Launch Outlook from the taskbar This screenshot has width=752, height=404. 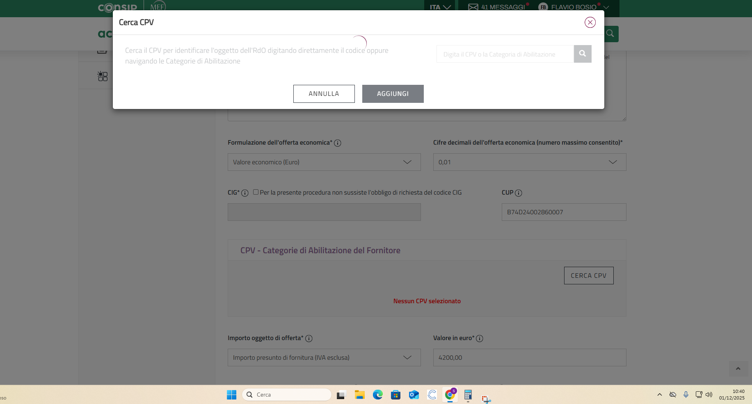414,395
